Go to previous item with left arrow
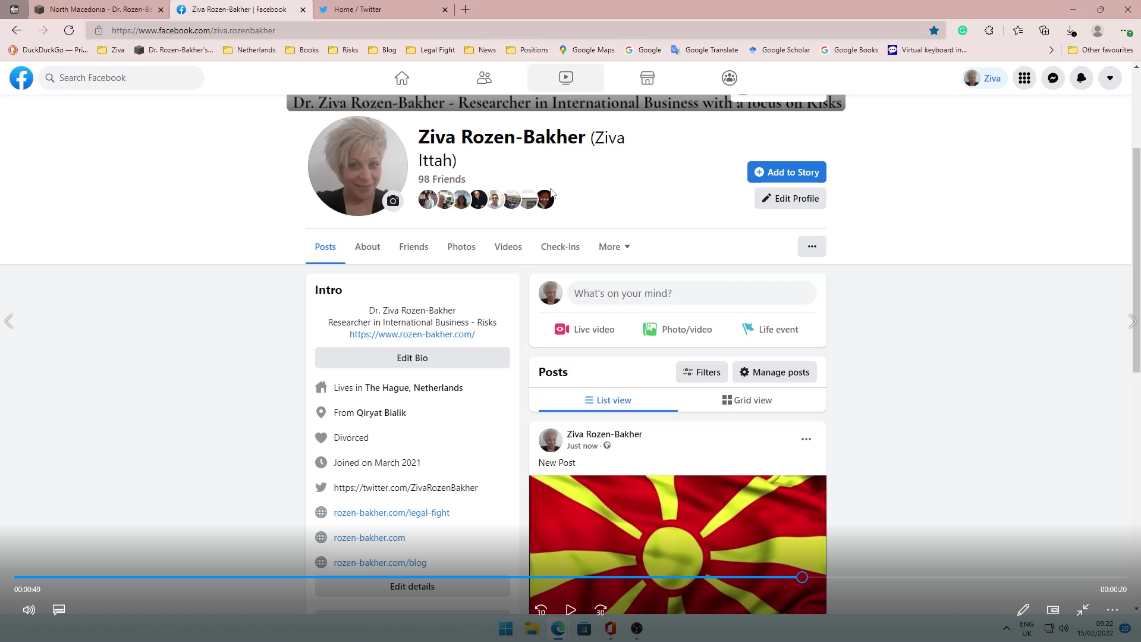Viewport: 1141px width, 642px height. click(9, 322)
